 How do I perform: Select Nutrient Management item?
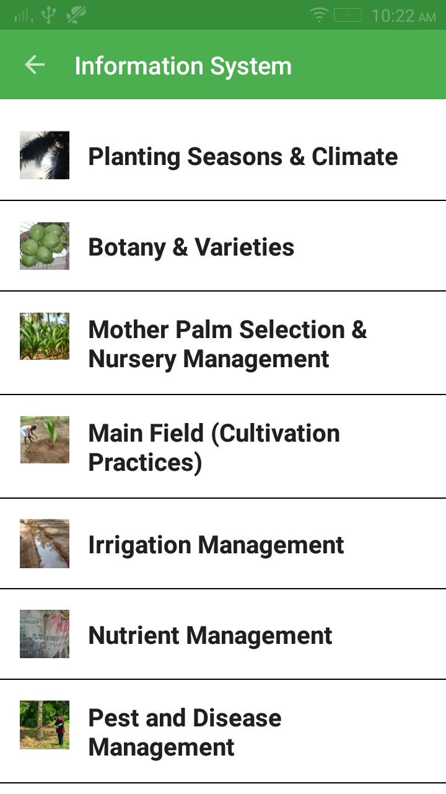(x=223, y=635)
